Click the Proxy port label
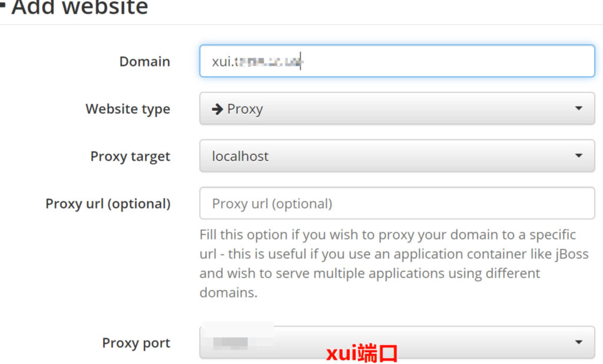 tap(136, 343)
